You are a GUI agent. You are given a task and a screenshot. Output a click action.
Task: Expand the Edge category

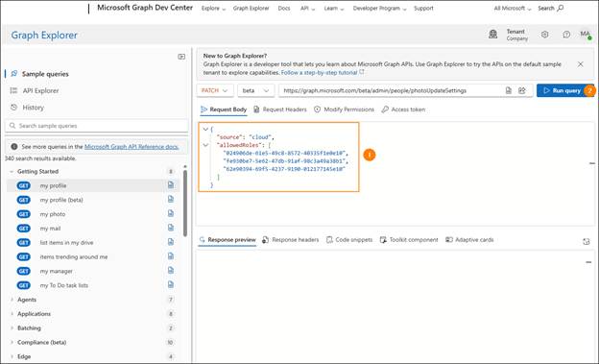pos(12,356)
